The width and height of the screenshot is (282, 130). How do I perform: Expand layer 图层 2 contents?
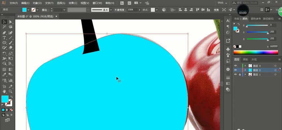click(245, 70)
